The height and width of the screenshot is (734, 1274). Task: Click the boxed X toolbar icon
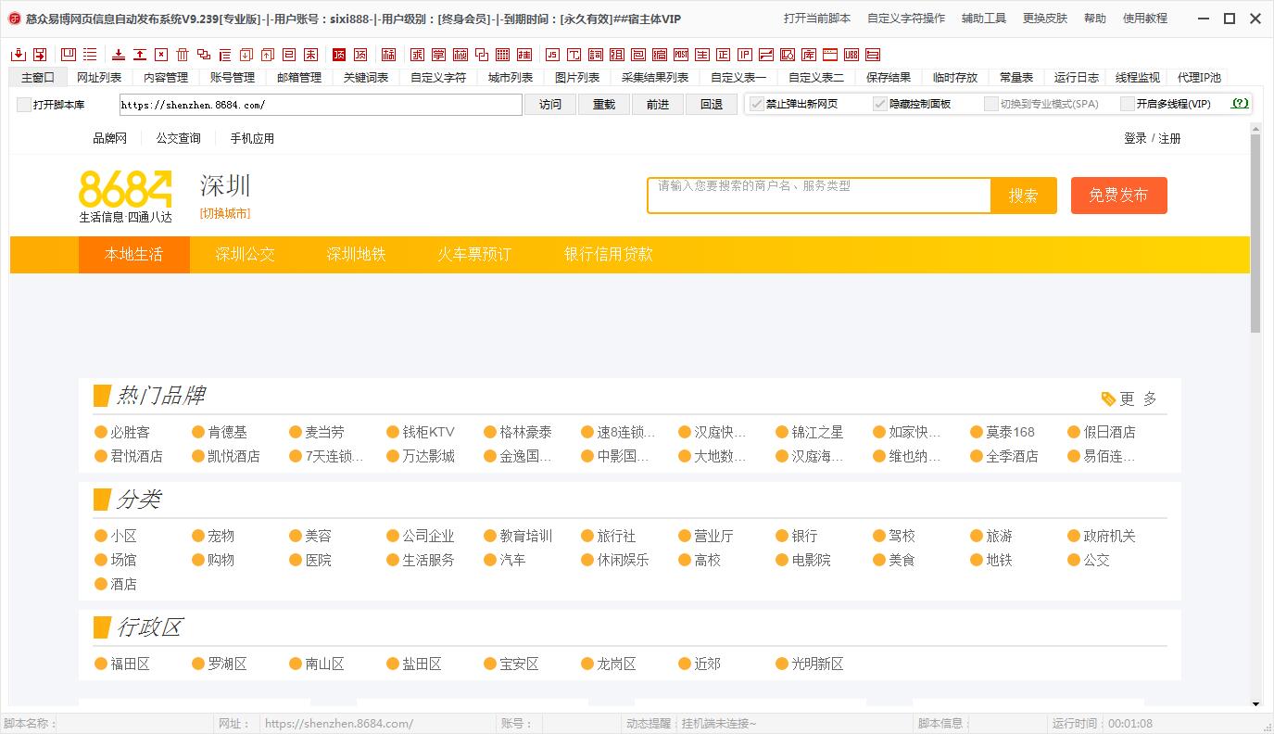161,55
